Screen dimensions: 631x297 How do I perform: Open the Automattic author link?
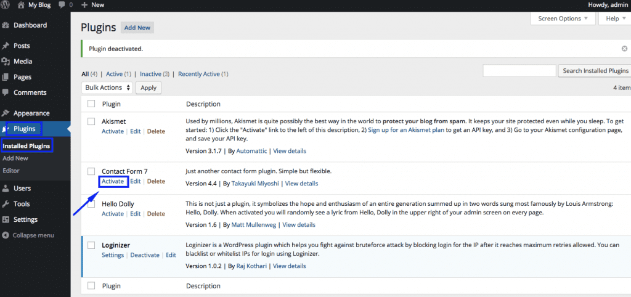[x=252, y=152]
